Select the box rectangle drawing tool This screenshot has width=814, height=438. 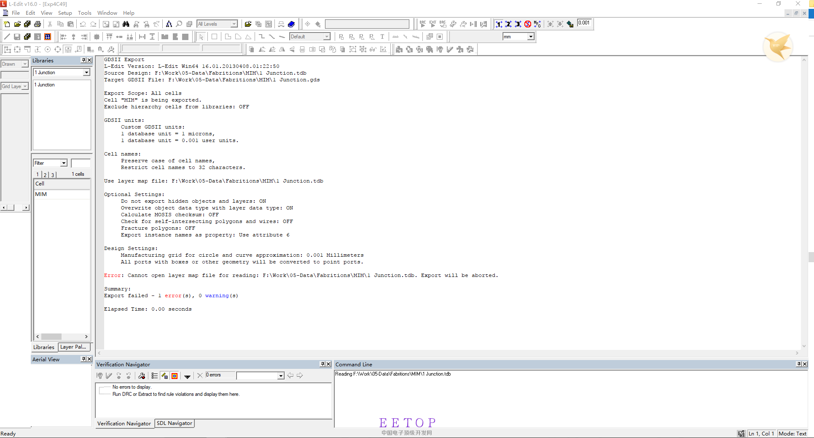point(214,37)
